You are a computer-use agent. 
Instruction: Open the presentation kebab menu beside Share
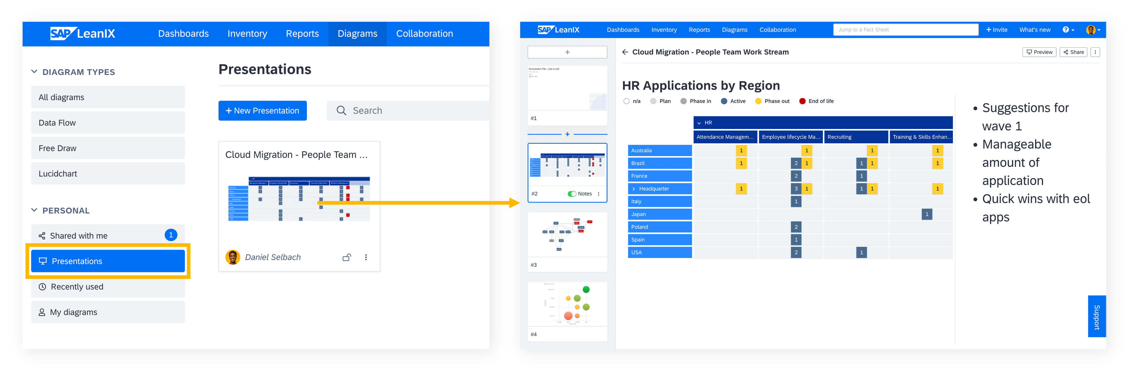pyautogui.click(x=1095, y=52)
